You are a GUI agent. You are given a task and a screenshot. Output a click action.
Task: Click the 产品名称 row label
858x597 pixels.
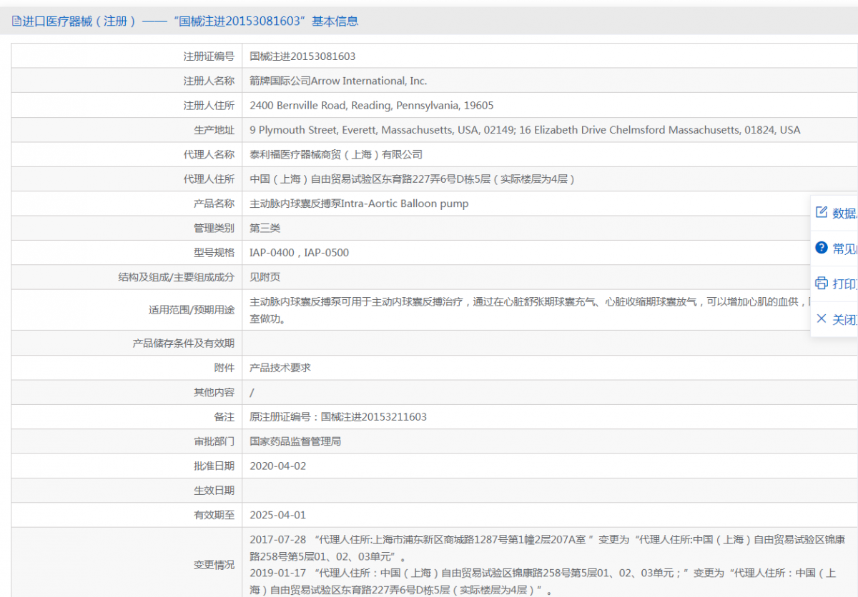tap(214, 204)
